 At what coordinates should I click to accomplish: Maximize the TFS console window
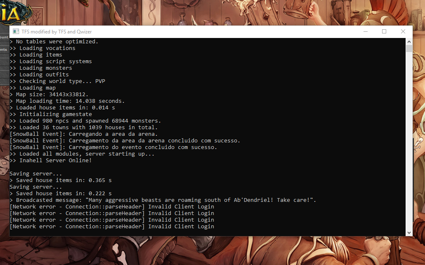point(384,32)
